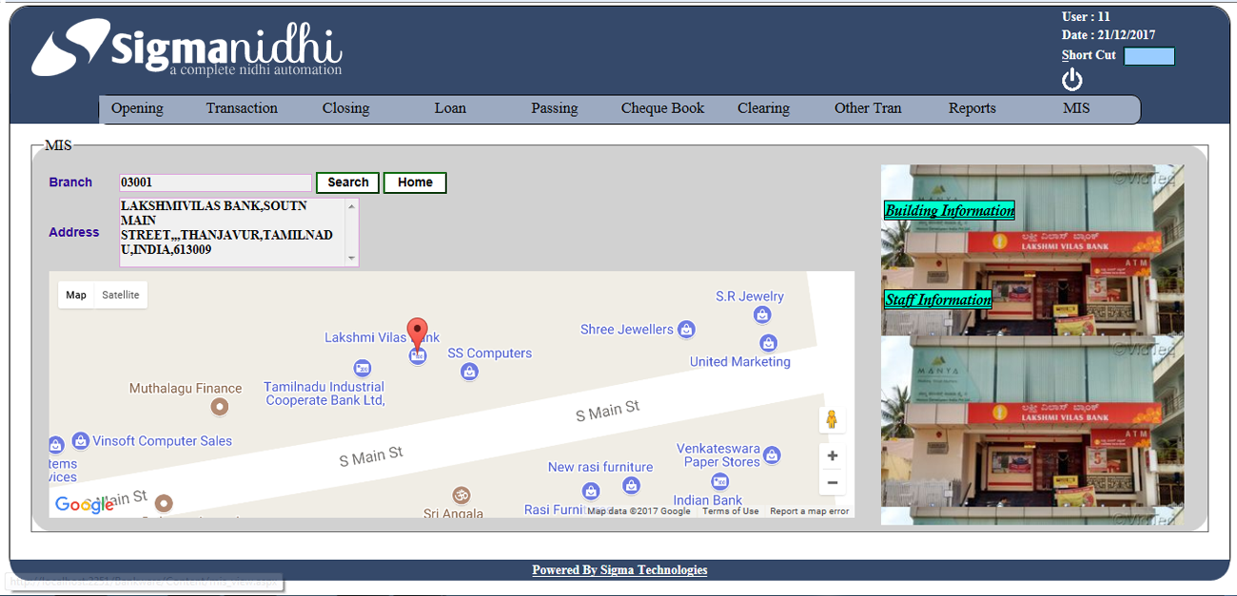Click the User : 11 text
Viewport: 1237px width, 596px height.
click(x=1086, y=16)
